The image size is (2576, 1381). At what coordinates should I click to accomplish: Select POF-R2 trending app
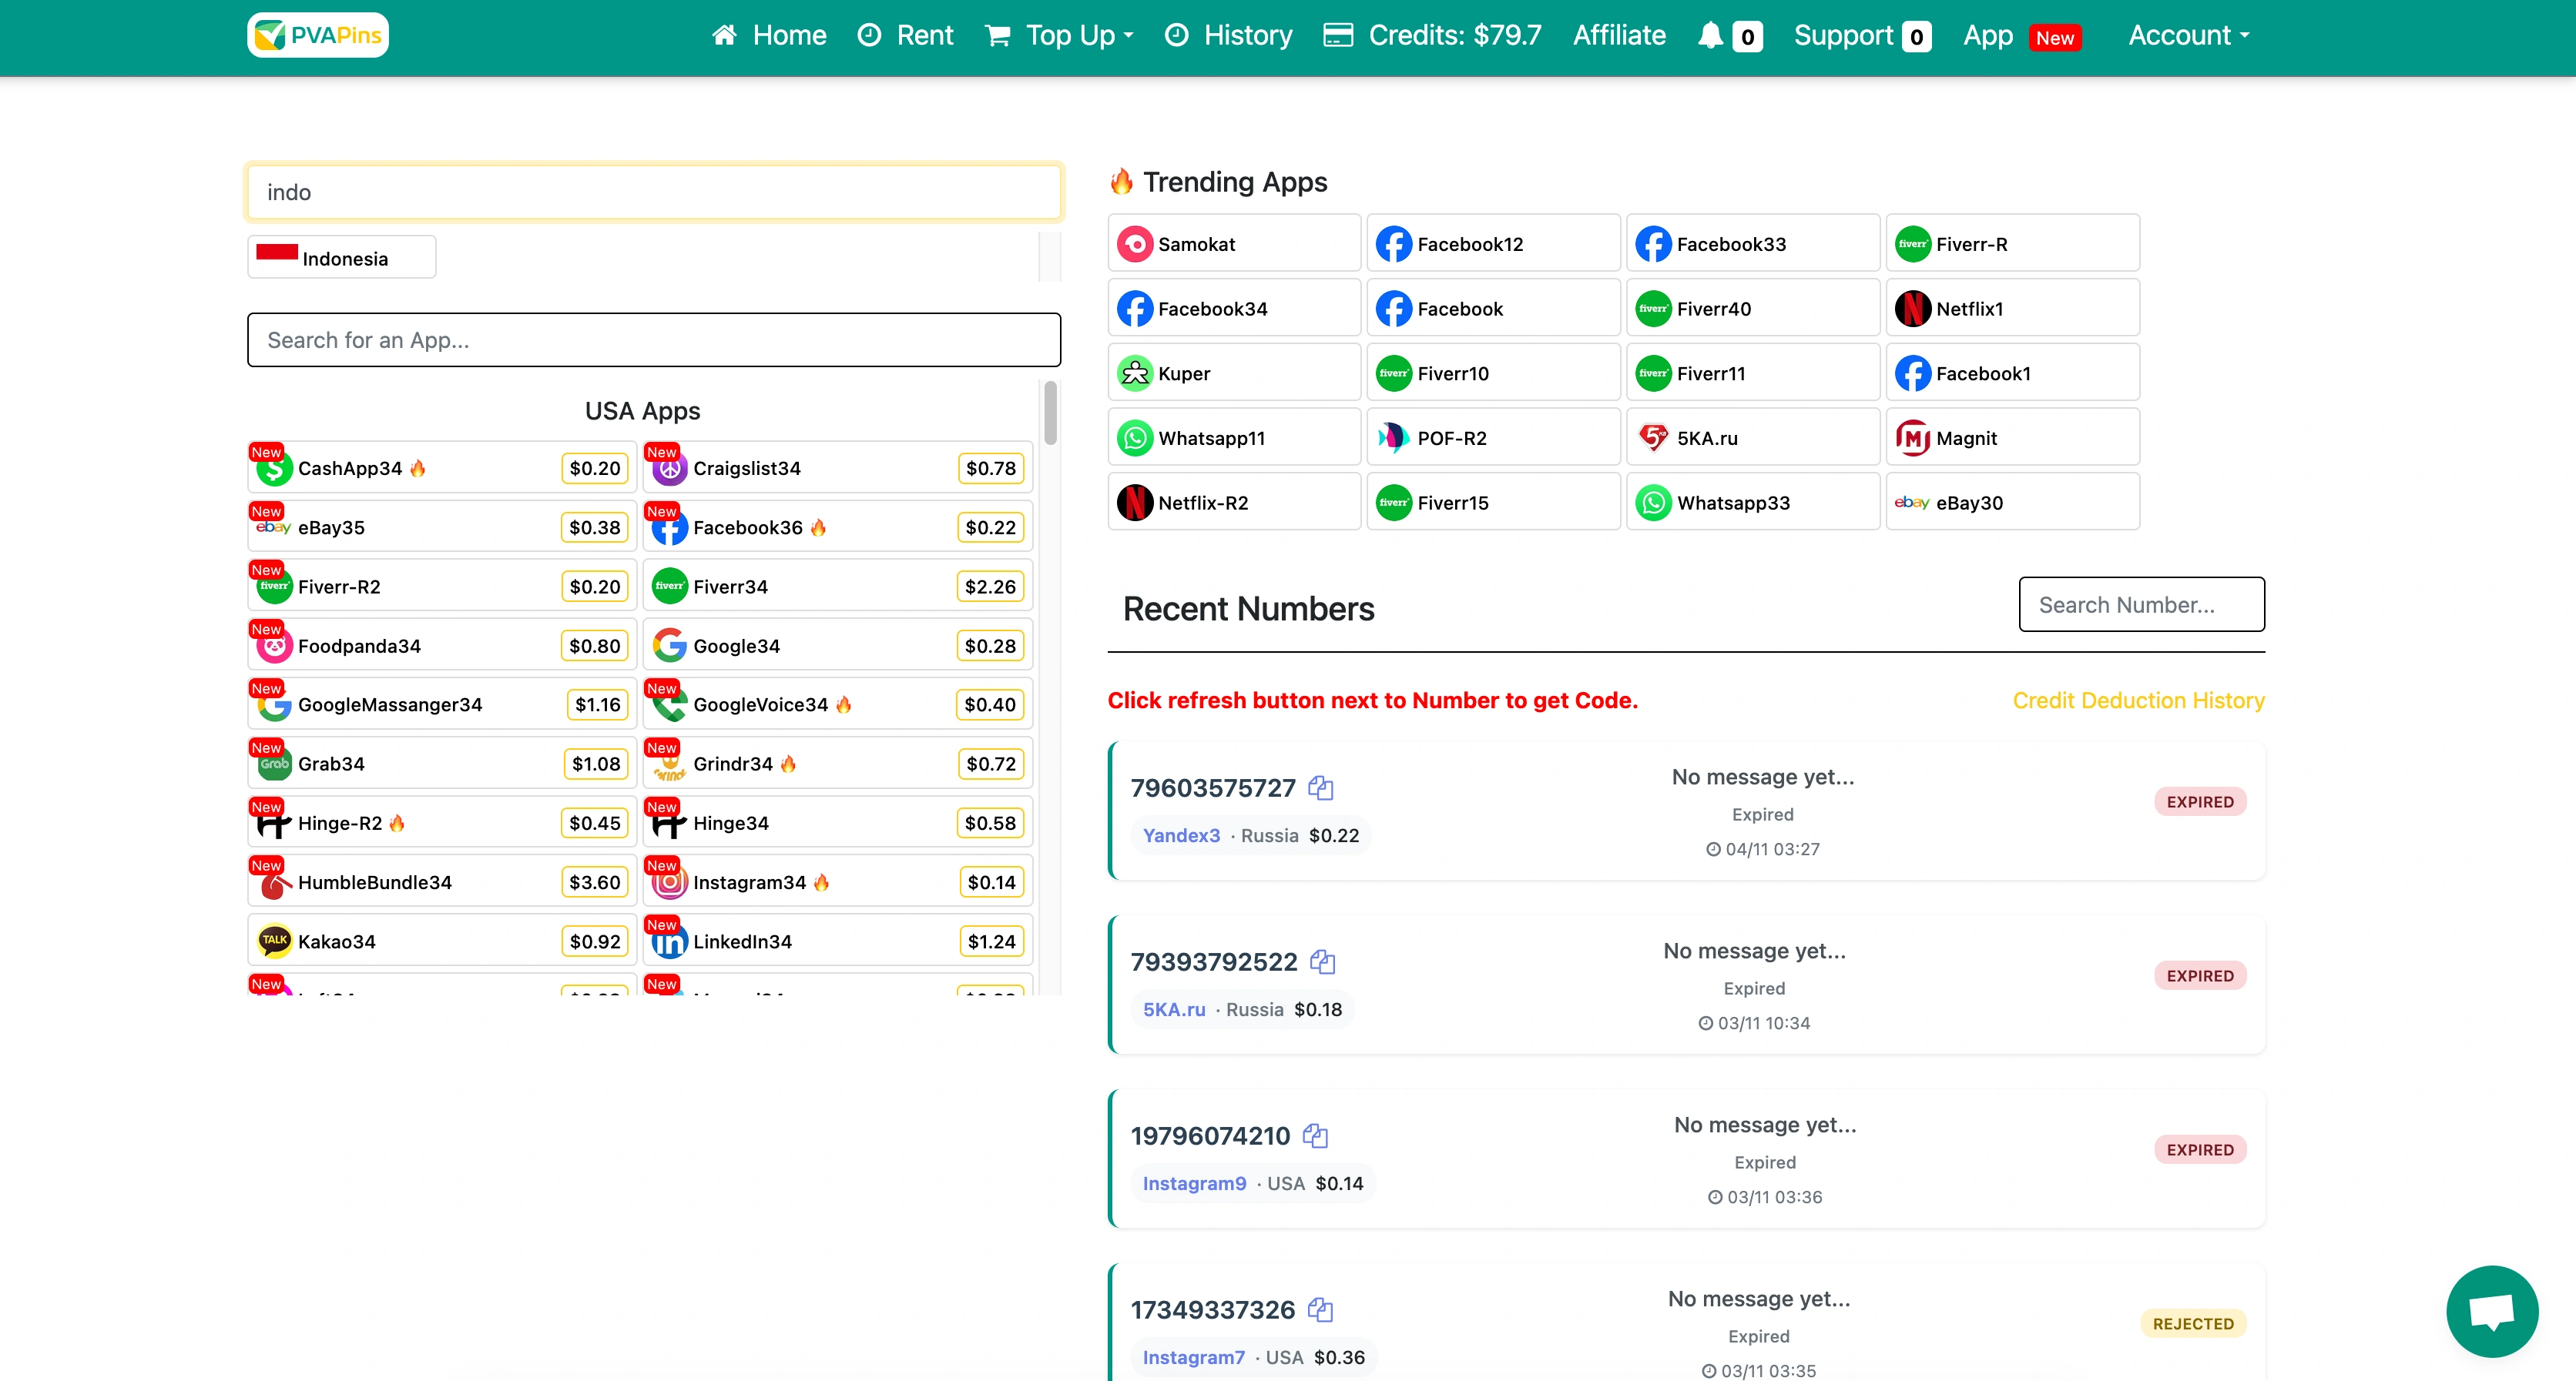point(1493,438)
